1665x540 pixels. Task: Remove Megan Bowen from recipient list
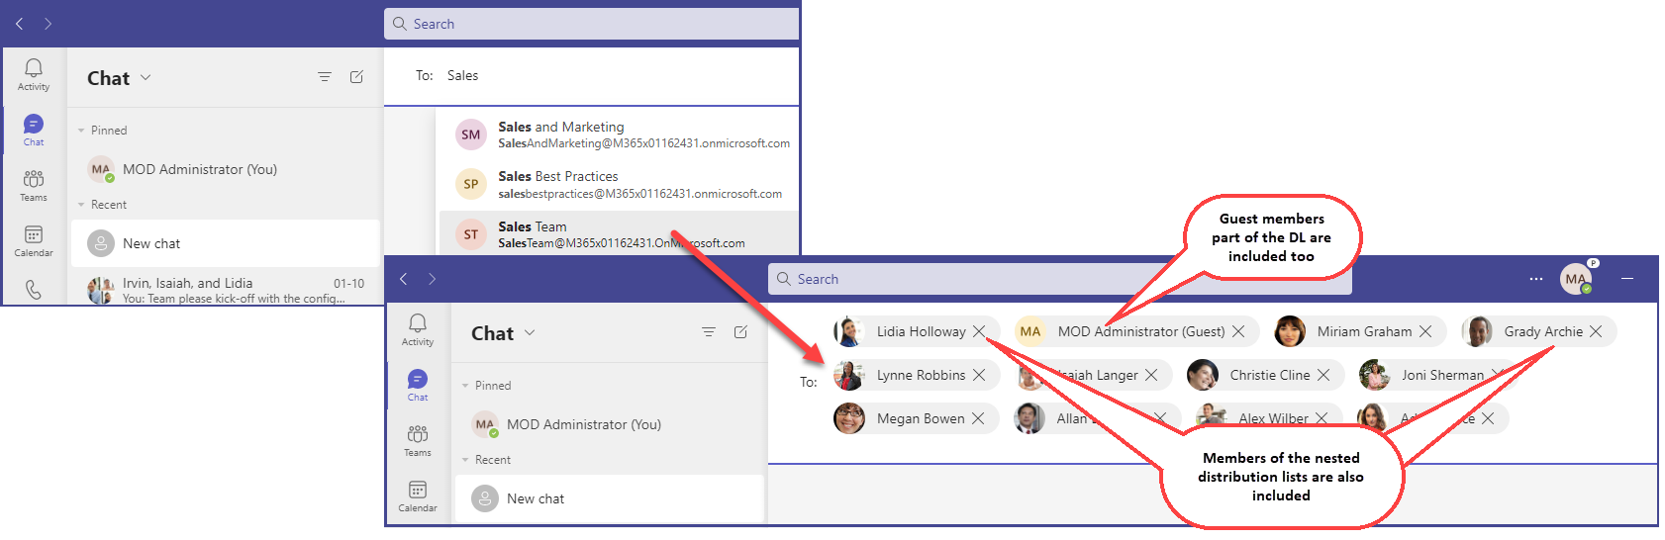coord(978,418)
